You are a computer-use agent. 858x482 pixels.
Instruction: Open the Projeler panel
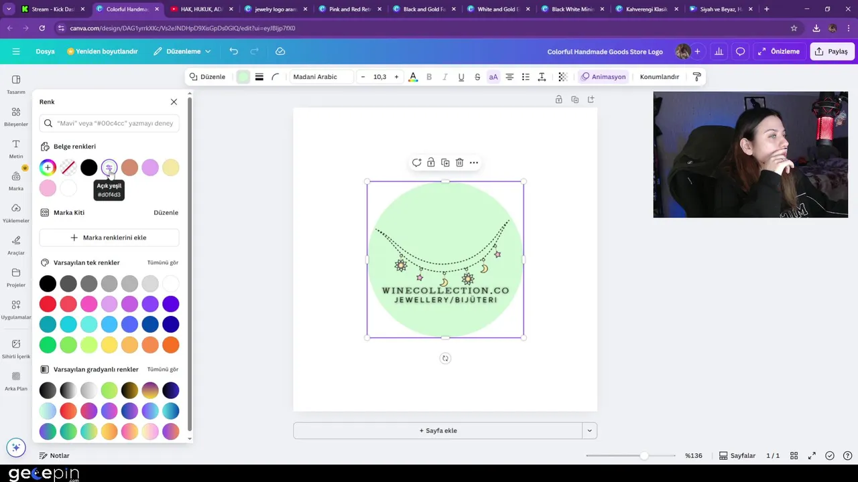coord(16,277)
